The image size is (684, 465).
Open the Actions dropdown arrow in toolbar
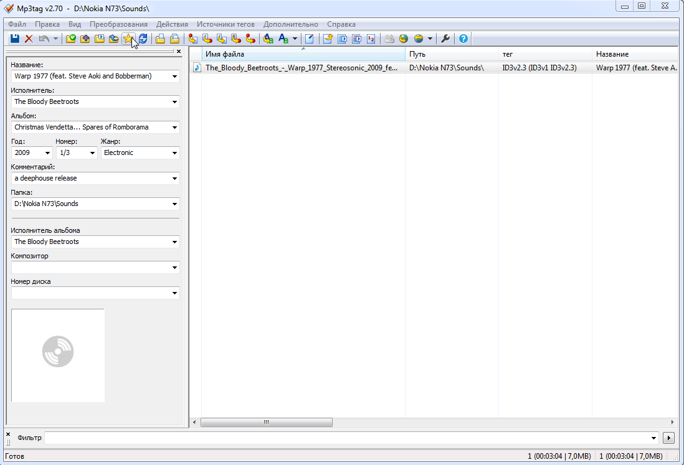click(x=295, y=39)
